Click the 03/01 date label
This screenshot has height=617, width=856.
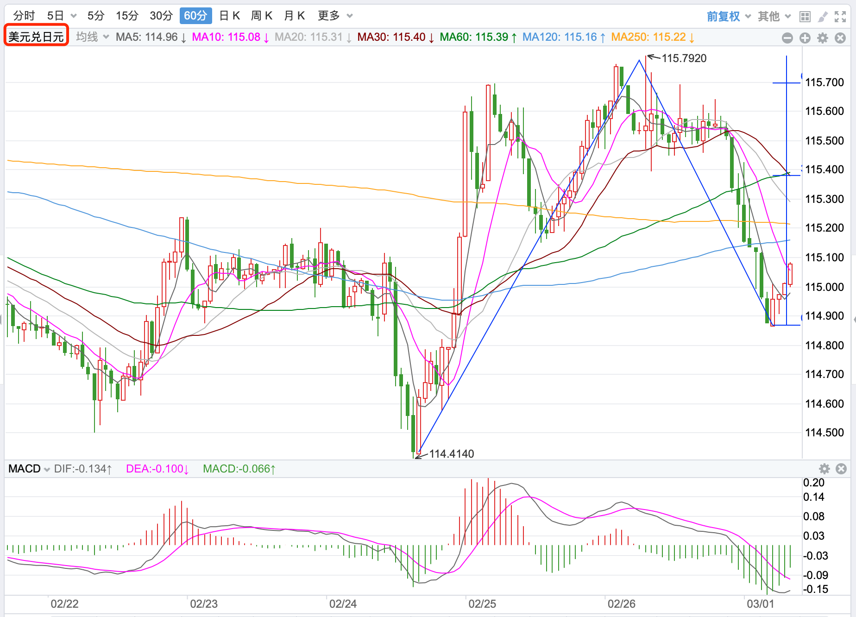pyautogui.click(x=761, y=604)
